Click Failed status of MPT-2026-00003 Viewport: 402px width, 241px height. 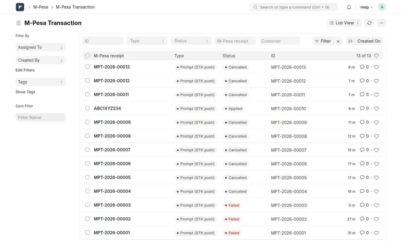tap(232, 206)
